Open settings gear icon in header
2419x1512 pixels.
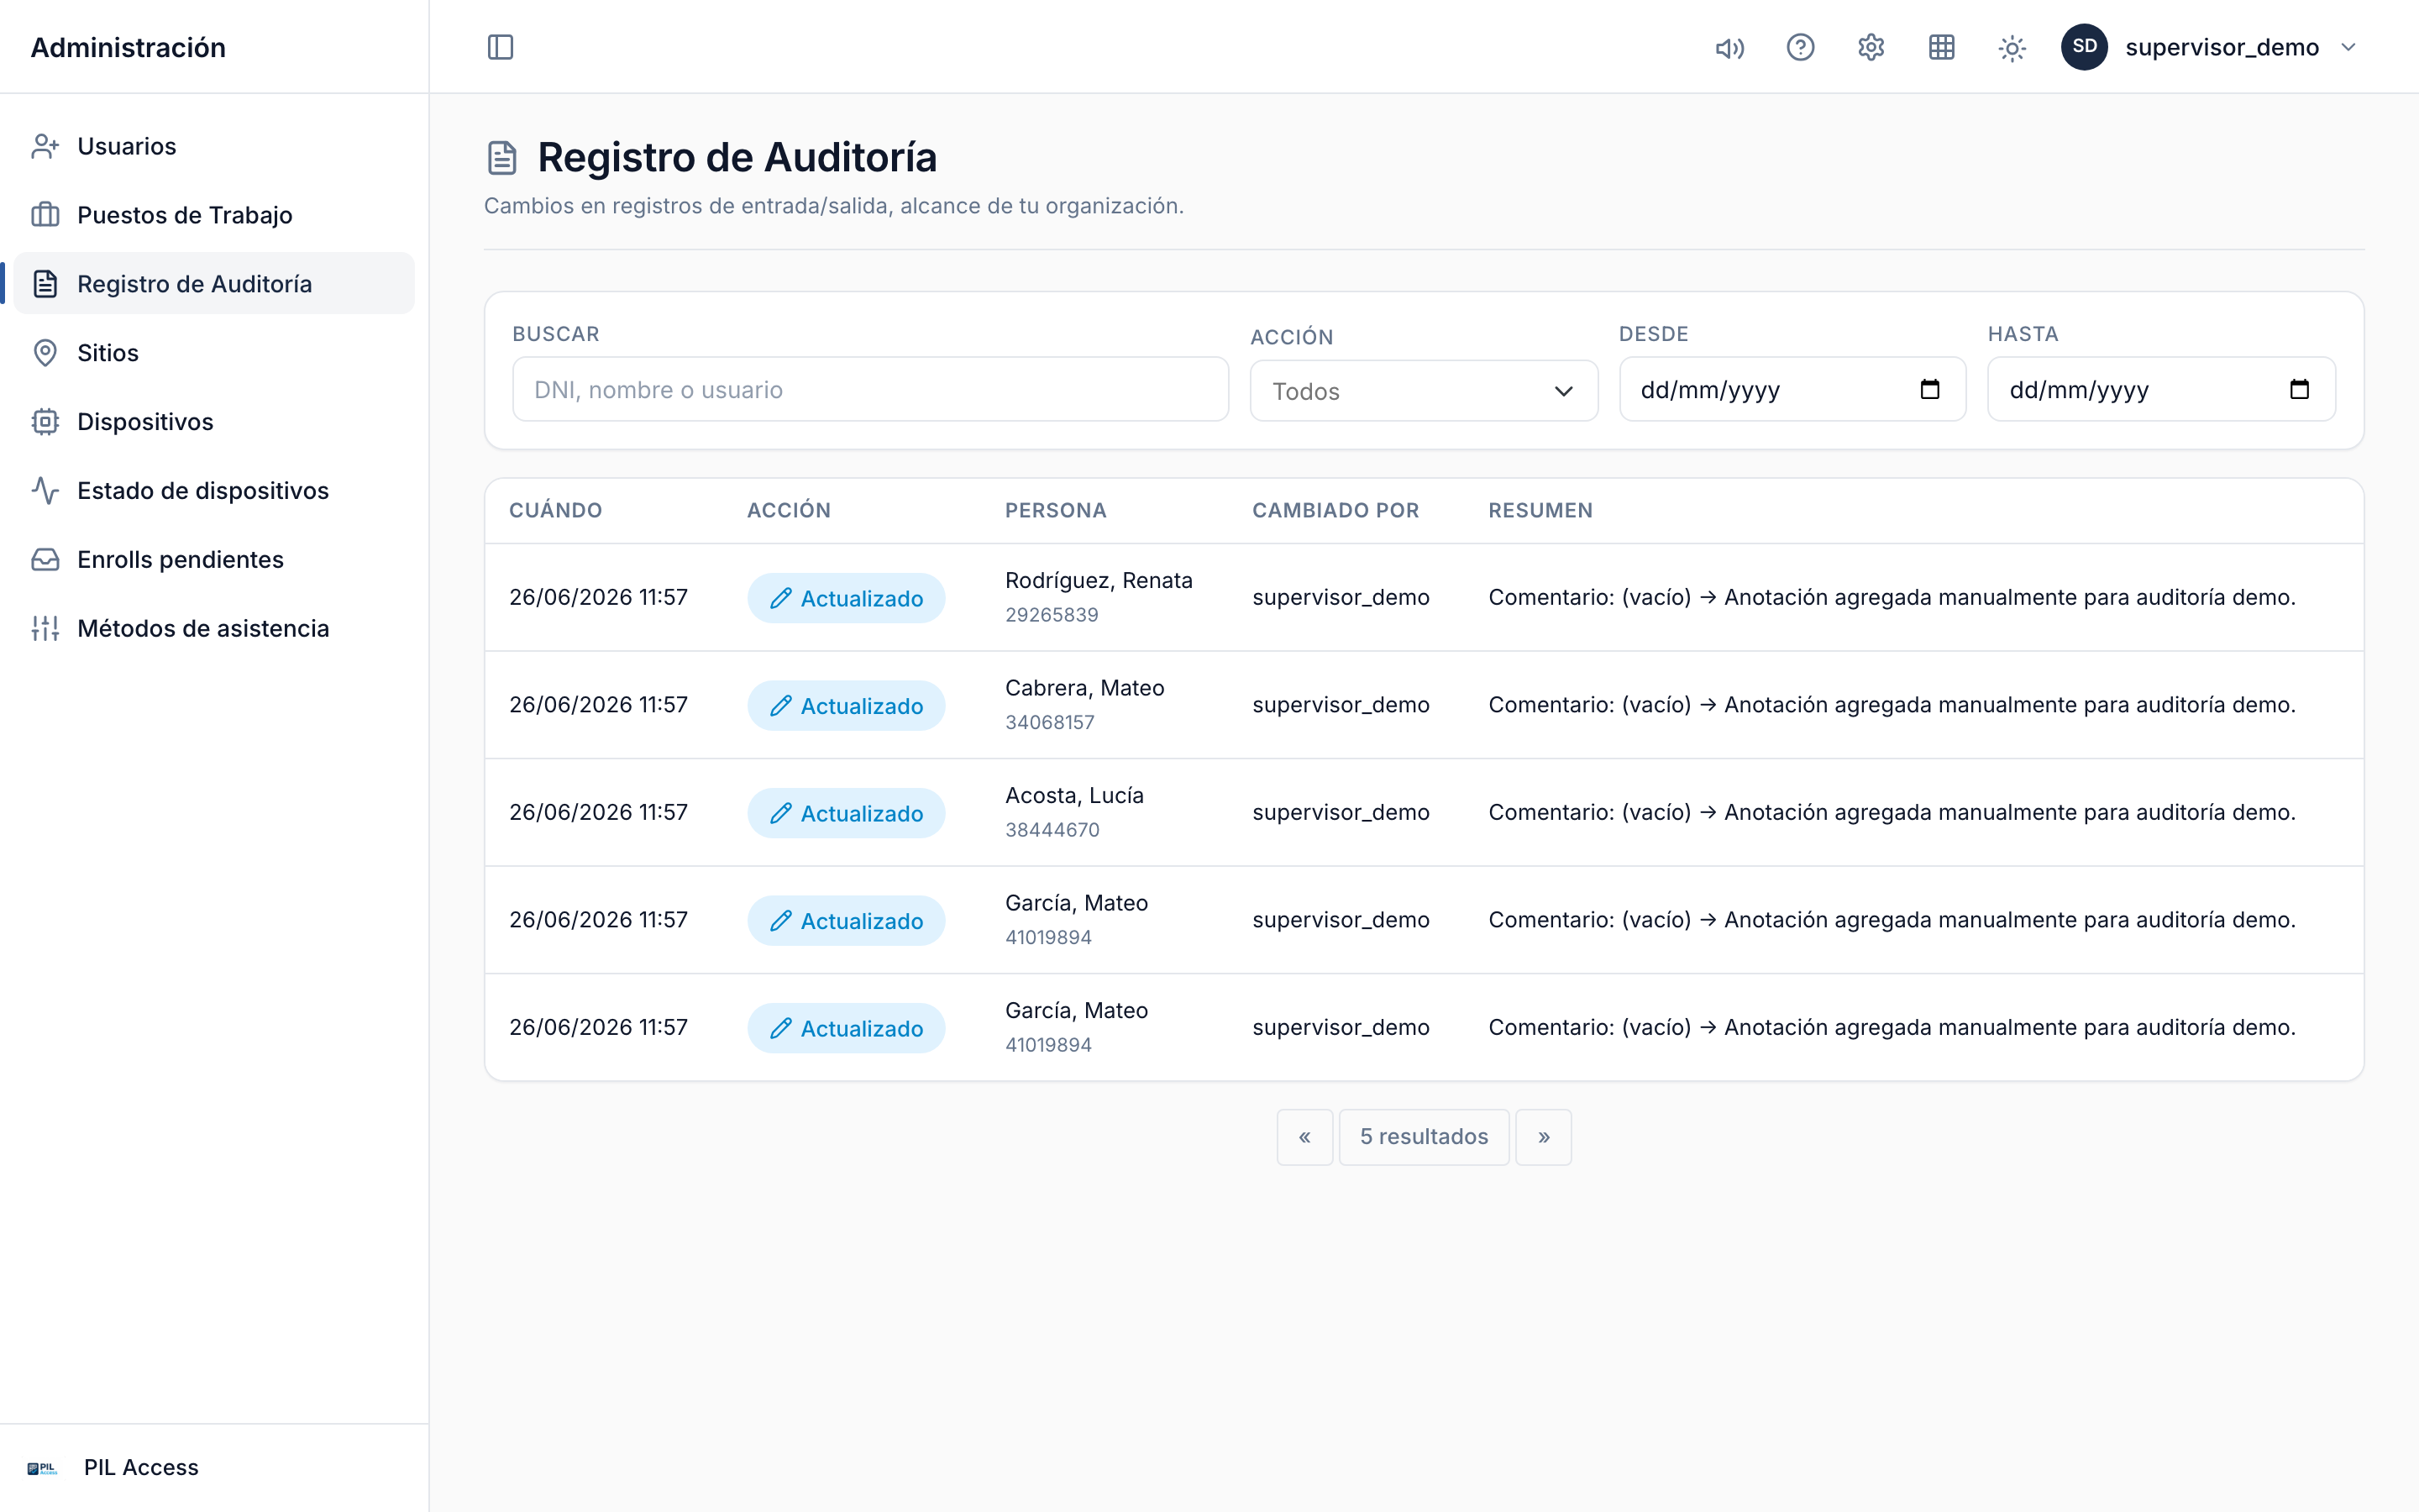1871,47
